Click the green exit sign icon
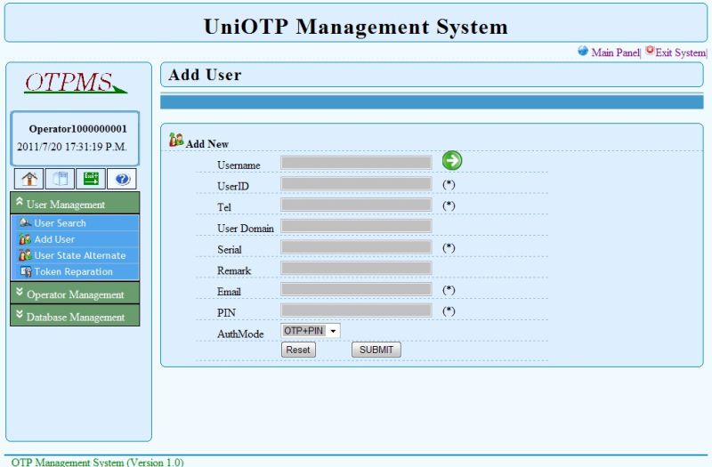Image resolution: width=712 pixels, height=467 pixels. pyautogui.click(x=91, y=179)
